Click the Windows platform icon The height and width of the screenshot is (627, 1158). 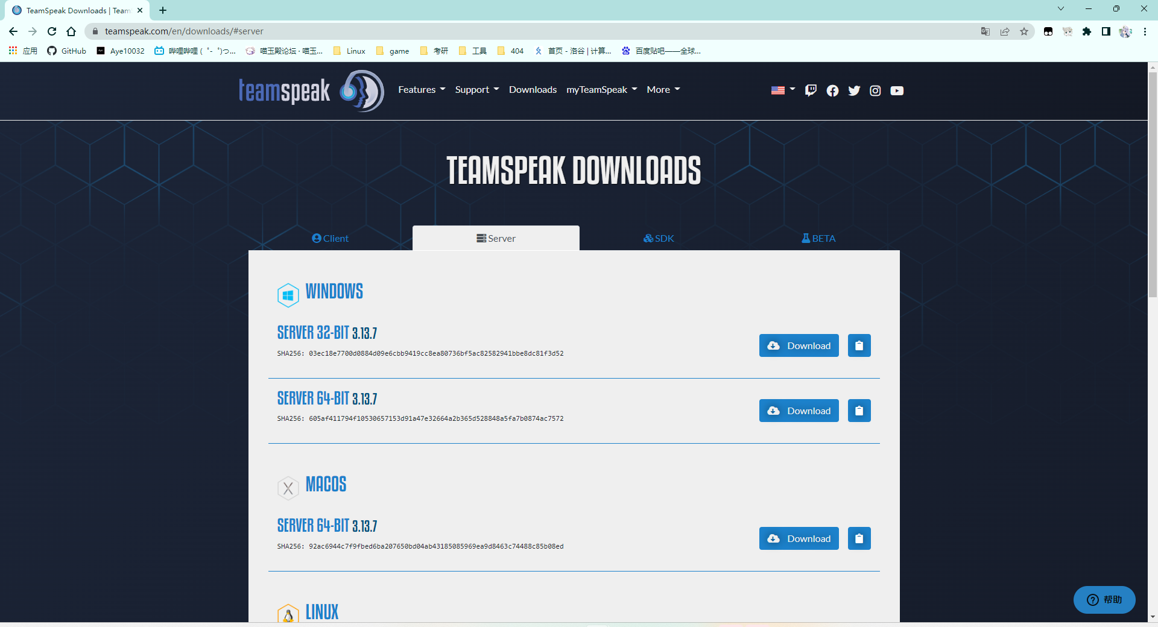[288, 295]
